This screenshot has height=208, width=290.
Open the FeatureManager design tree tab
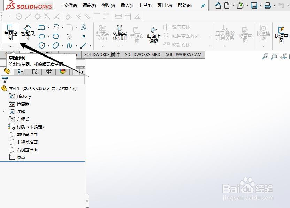tap(7, 71)
